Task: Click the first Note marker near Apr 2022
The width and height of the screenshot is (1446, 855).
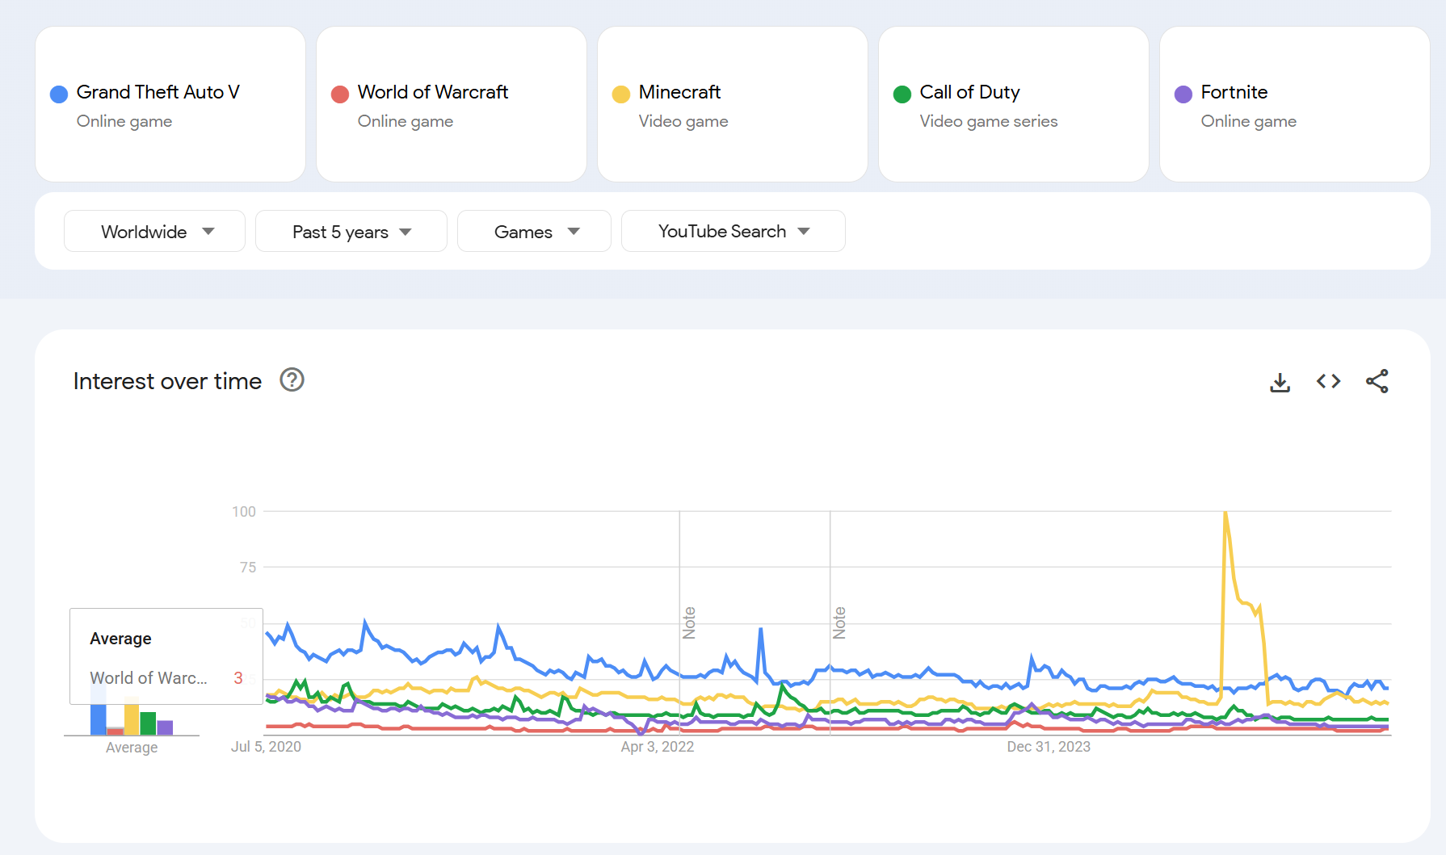Action: point(689,622)
